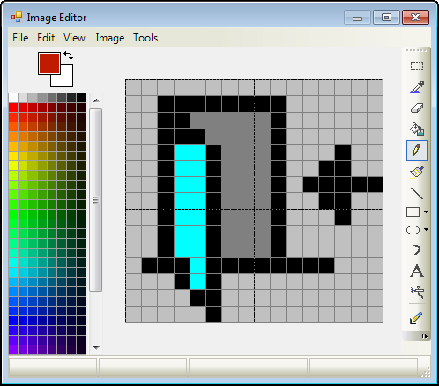Open the File menu

tap(20, 38)
